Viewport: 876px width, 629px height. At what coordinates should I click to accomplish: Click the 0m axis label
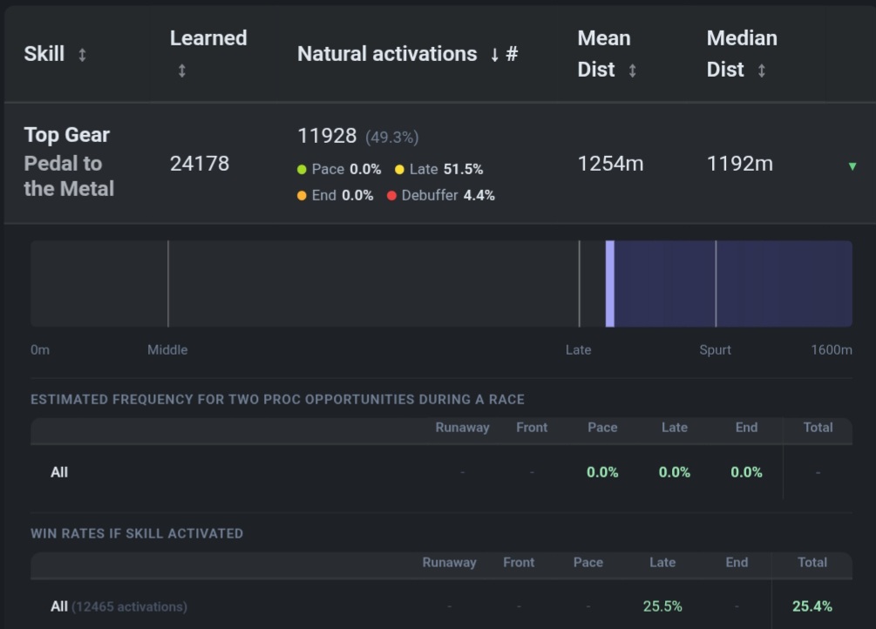(x=40, y=349)
